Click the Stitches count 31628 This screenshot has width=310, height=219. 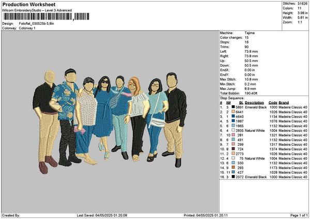pos(302,4)
